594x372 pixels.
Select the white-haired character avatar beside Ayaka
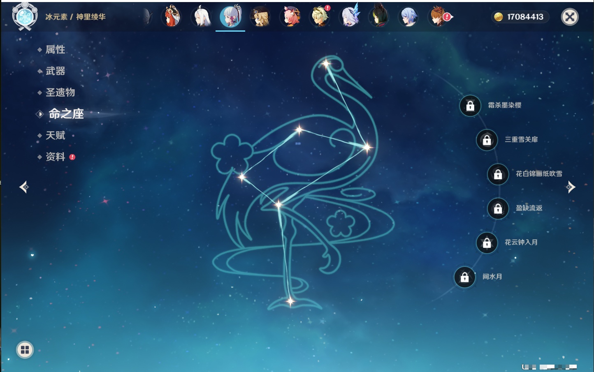click(201, 16)
